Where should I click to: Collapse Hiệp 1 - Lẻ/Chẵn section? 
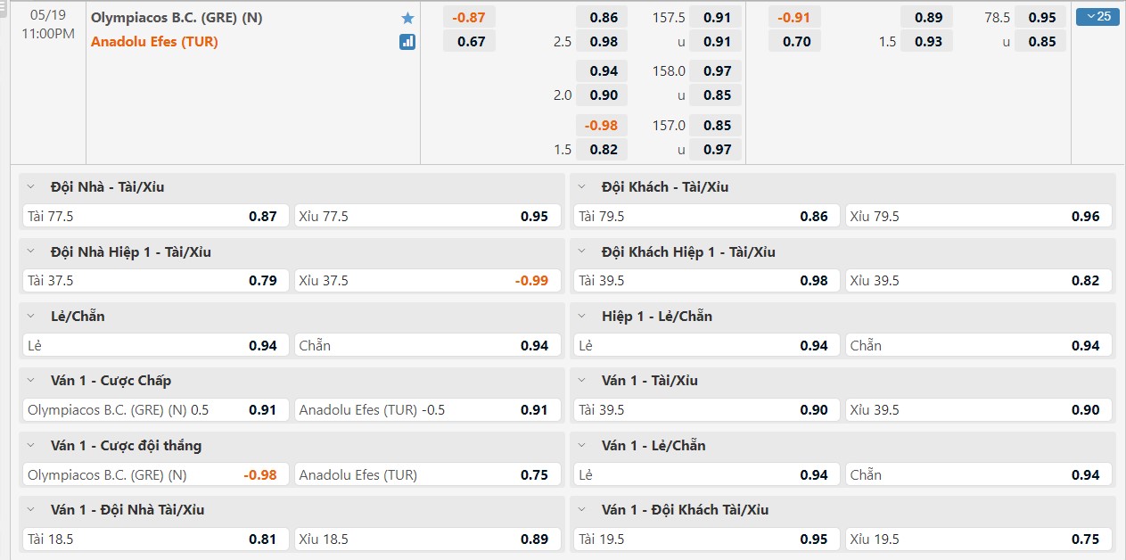click(x=582, y=317)
